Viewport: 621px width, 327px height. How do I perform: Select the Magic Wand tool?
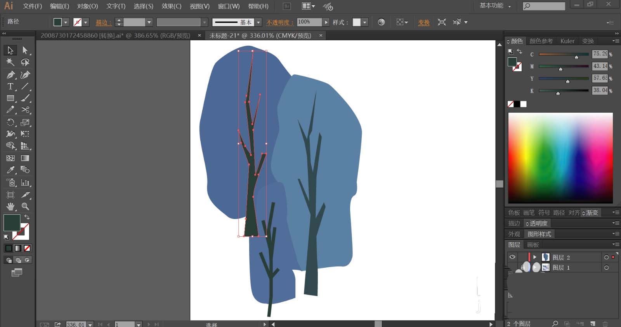pyautogui.click(x=10, y=62)
